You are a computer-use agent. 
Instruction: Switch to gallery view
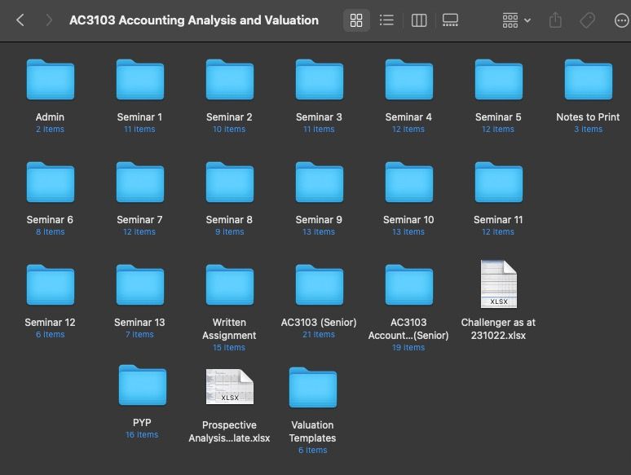[x=450, y=20]
